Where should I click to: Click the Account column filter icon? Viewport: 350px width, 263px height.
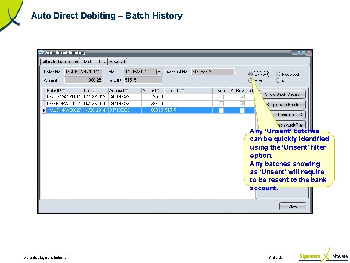tap(126, 91)
